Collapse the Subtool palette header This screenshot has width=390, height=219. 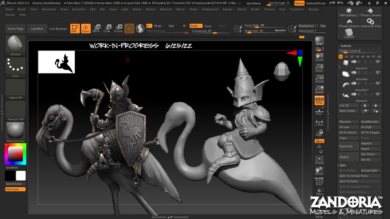(x=345, y=46)
